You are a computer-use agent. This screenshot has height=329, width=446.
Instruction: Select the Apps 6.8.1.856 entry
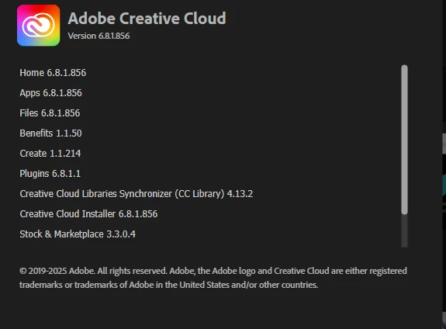click(50, 93)
